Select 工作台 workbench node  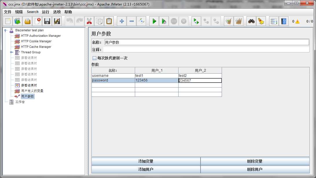tap(20, 102)
